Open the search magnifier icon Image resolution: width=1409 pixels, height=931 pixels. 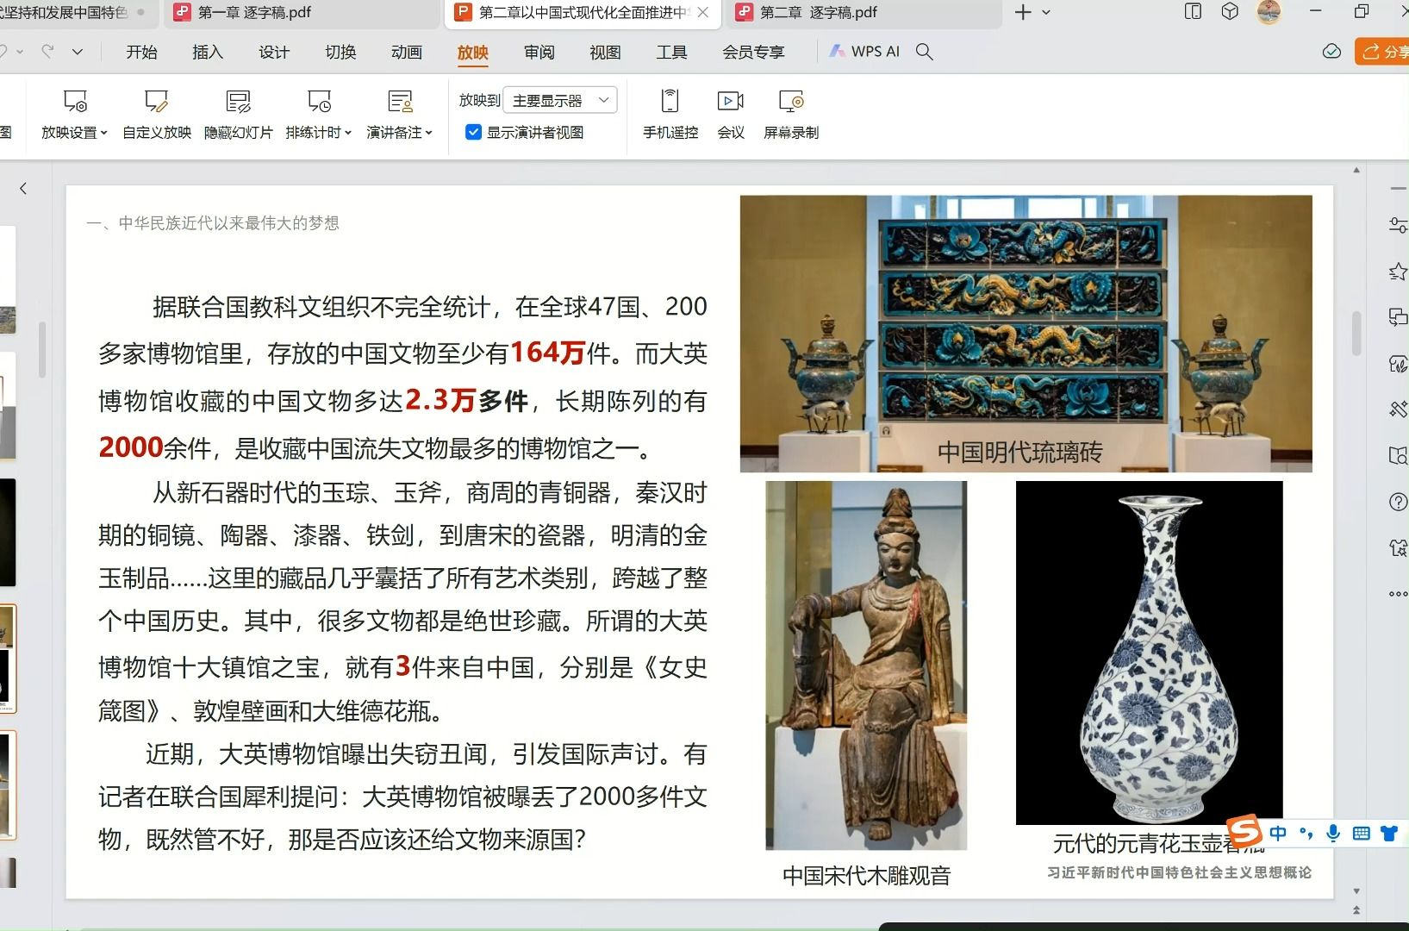(x=925, y=52)
